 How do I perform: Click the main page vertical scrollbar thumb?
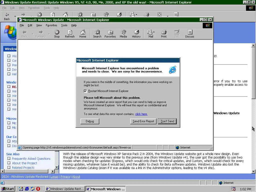point(253,73)
